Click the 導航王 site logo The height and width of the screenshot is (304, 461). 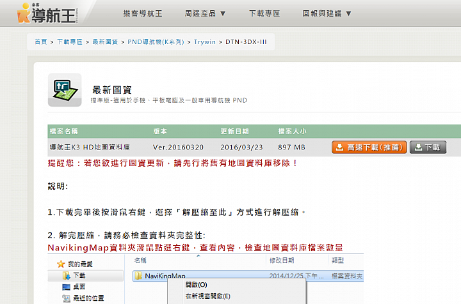click(47, 13)
